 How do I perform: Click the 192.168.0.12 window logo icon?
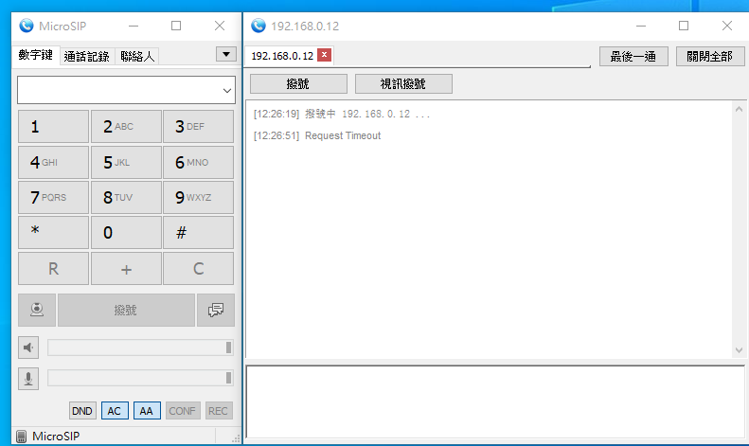(259, 26)
